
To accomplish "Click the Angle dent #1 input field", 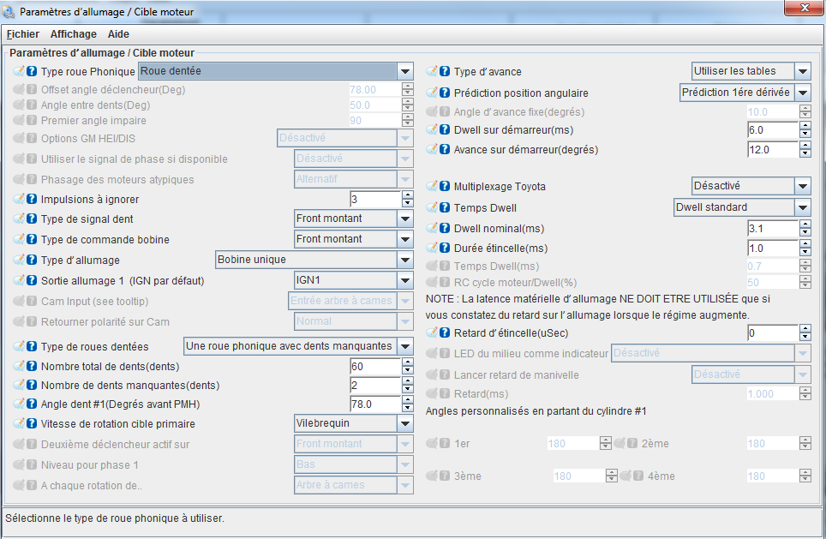I will pos(374,404).
